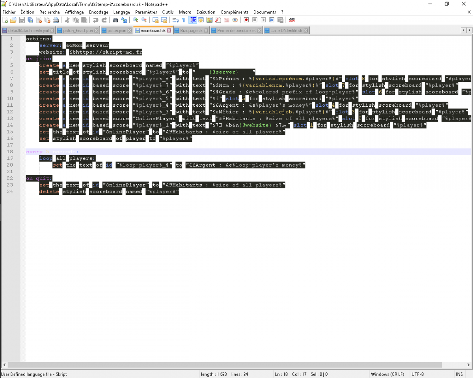Click the Save file toolbar icon

point(22,20)
